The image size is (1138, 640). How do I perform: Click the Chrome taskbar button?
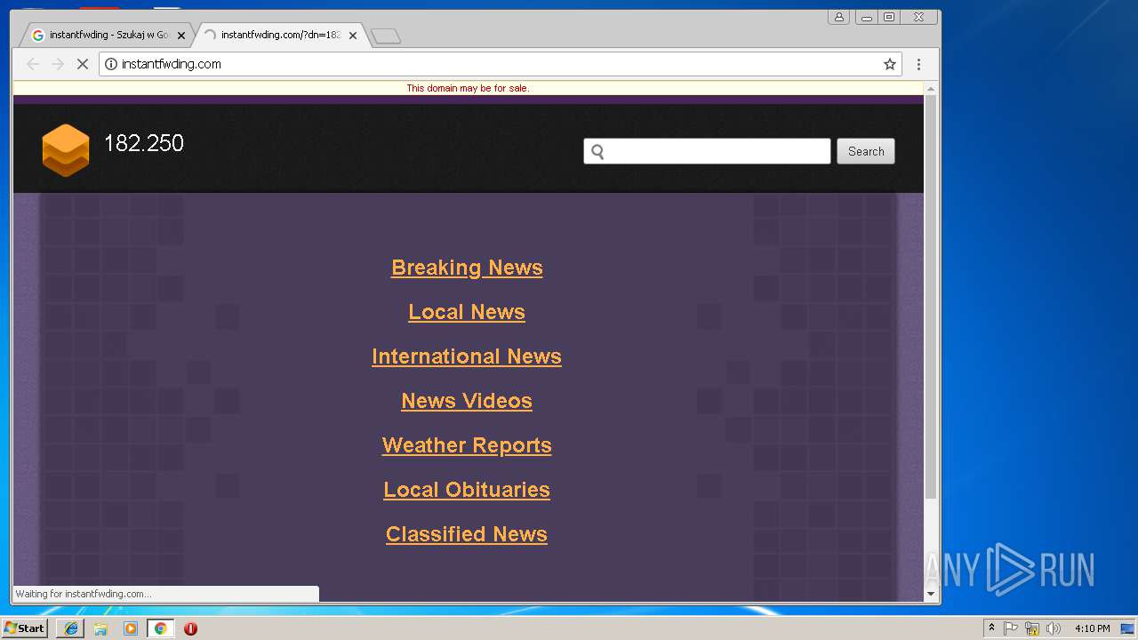160,628
